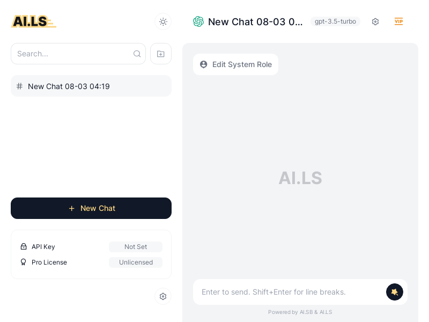Click the Pro License badge icon
Viewport: 429px width, 322px height.
24,262
